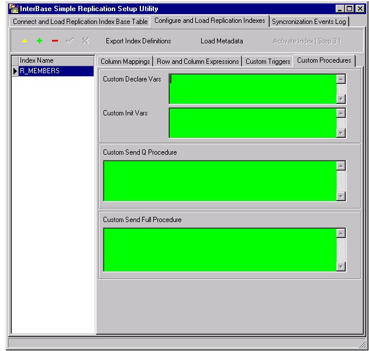Click Custom Send Full Procedure scroll up arrow
Screen dimensions: 369x351
tap(341, 233)
